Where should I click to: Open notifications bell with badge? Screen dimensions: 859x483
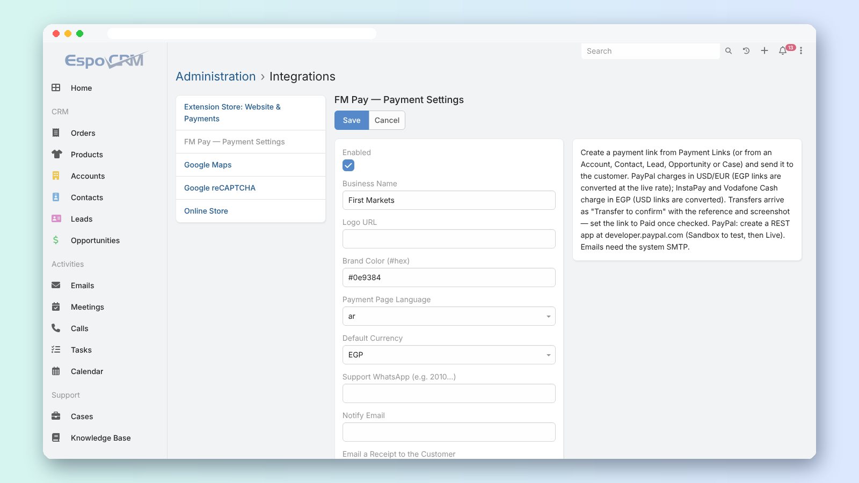[783, 51]
